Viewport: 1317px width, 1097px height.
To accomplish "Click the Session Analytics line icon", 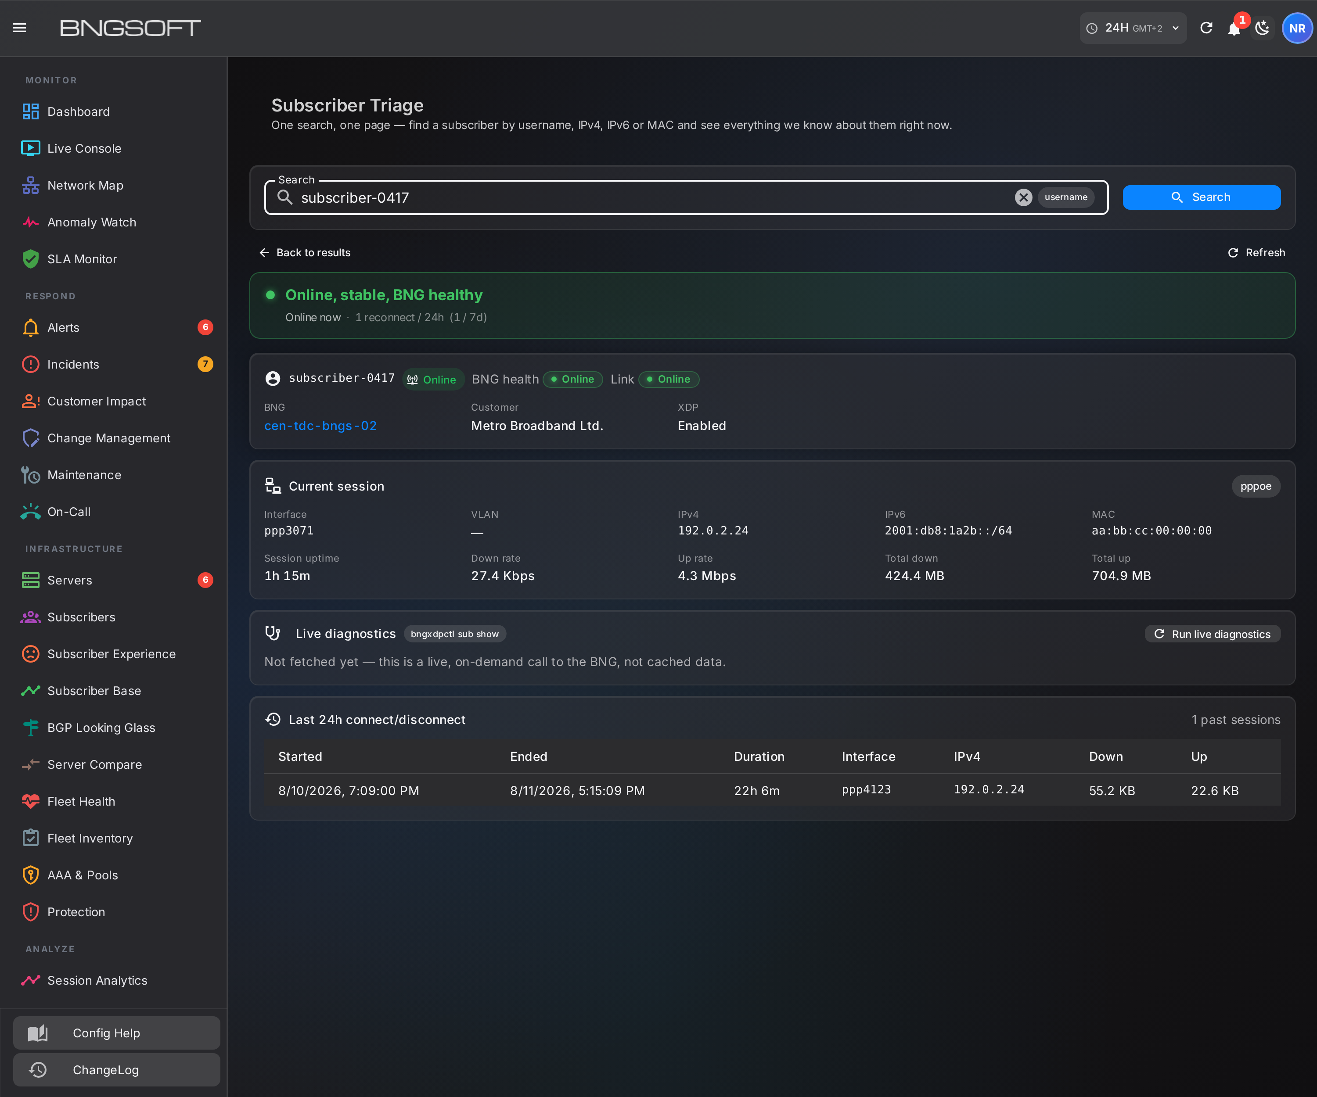I will [30, 980].
